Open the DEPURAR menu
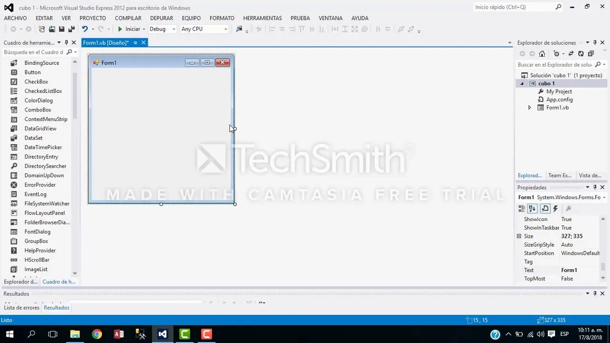610x343 pixels. click(x=162, y=18)
